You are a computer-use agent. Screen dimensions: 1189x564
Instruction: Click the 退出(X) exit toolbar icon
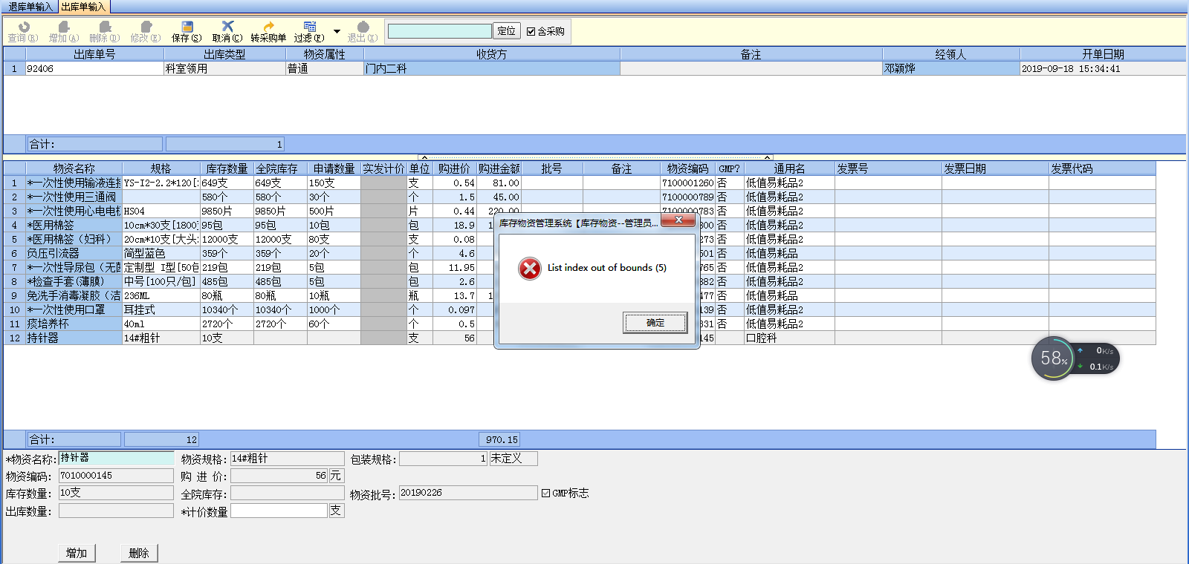(x=363, y=32)
